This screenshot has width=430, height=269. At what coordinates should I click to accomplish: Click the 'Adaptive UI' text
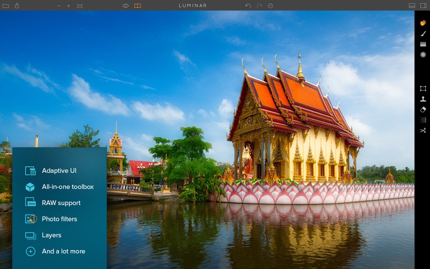click(59, 171)
